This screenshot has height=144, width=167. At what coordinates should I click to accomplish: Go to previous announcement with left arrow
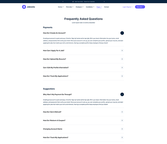coord(63,2)
